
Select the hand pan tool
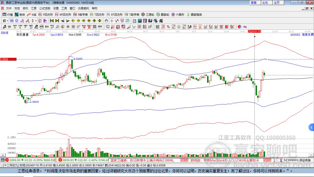(106, 21)
